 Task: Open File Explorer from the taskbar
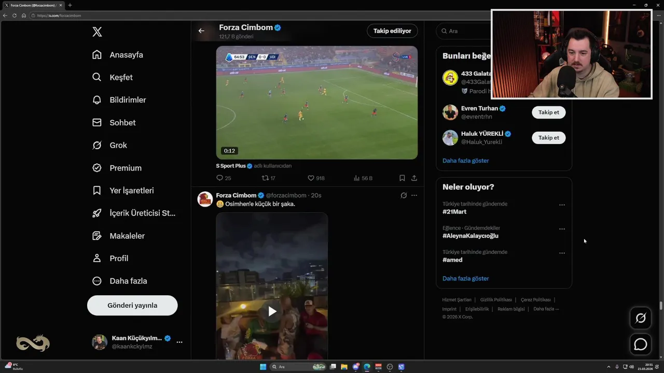click(344, 367)
